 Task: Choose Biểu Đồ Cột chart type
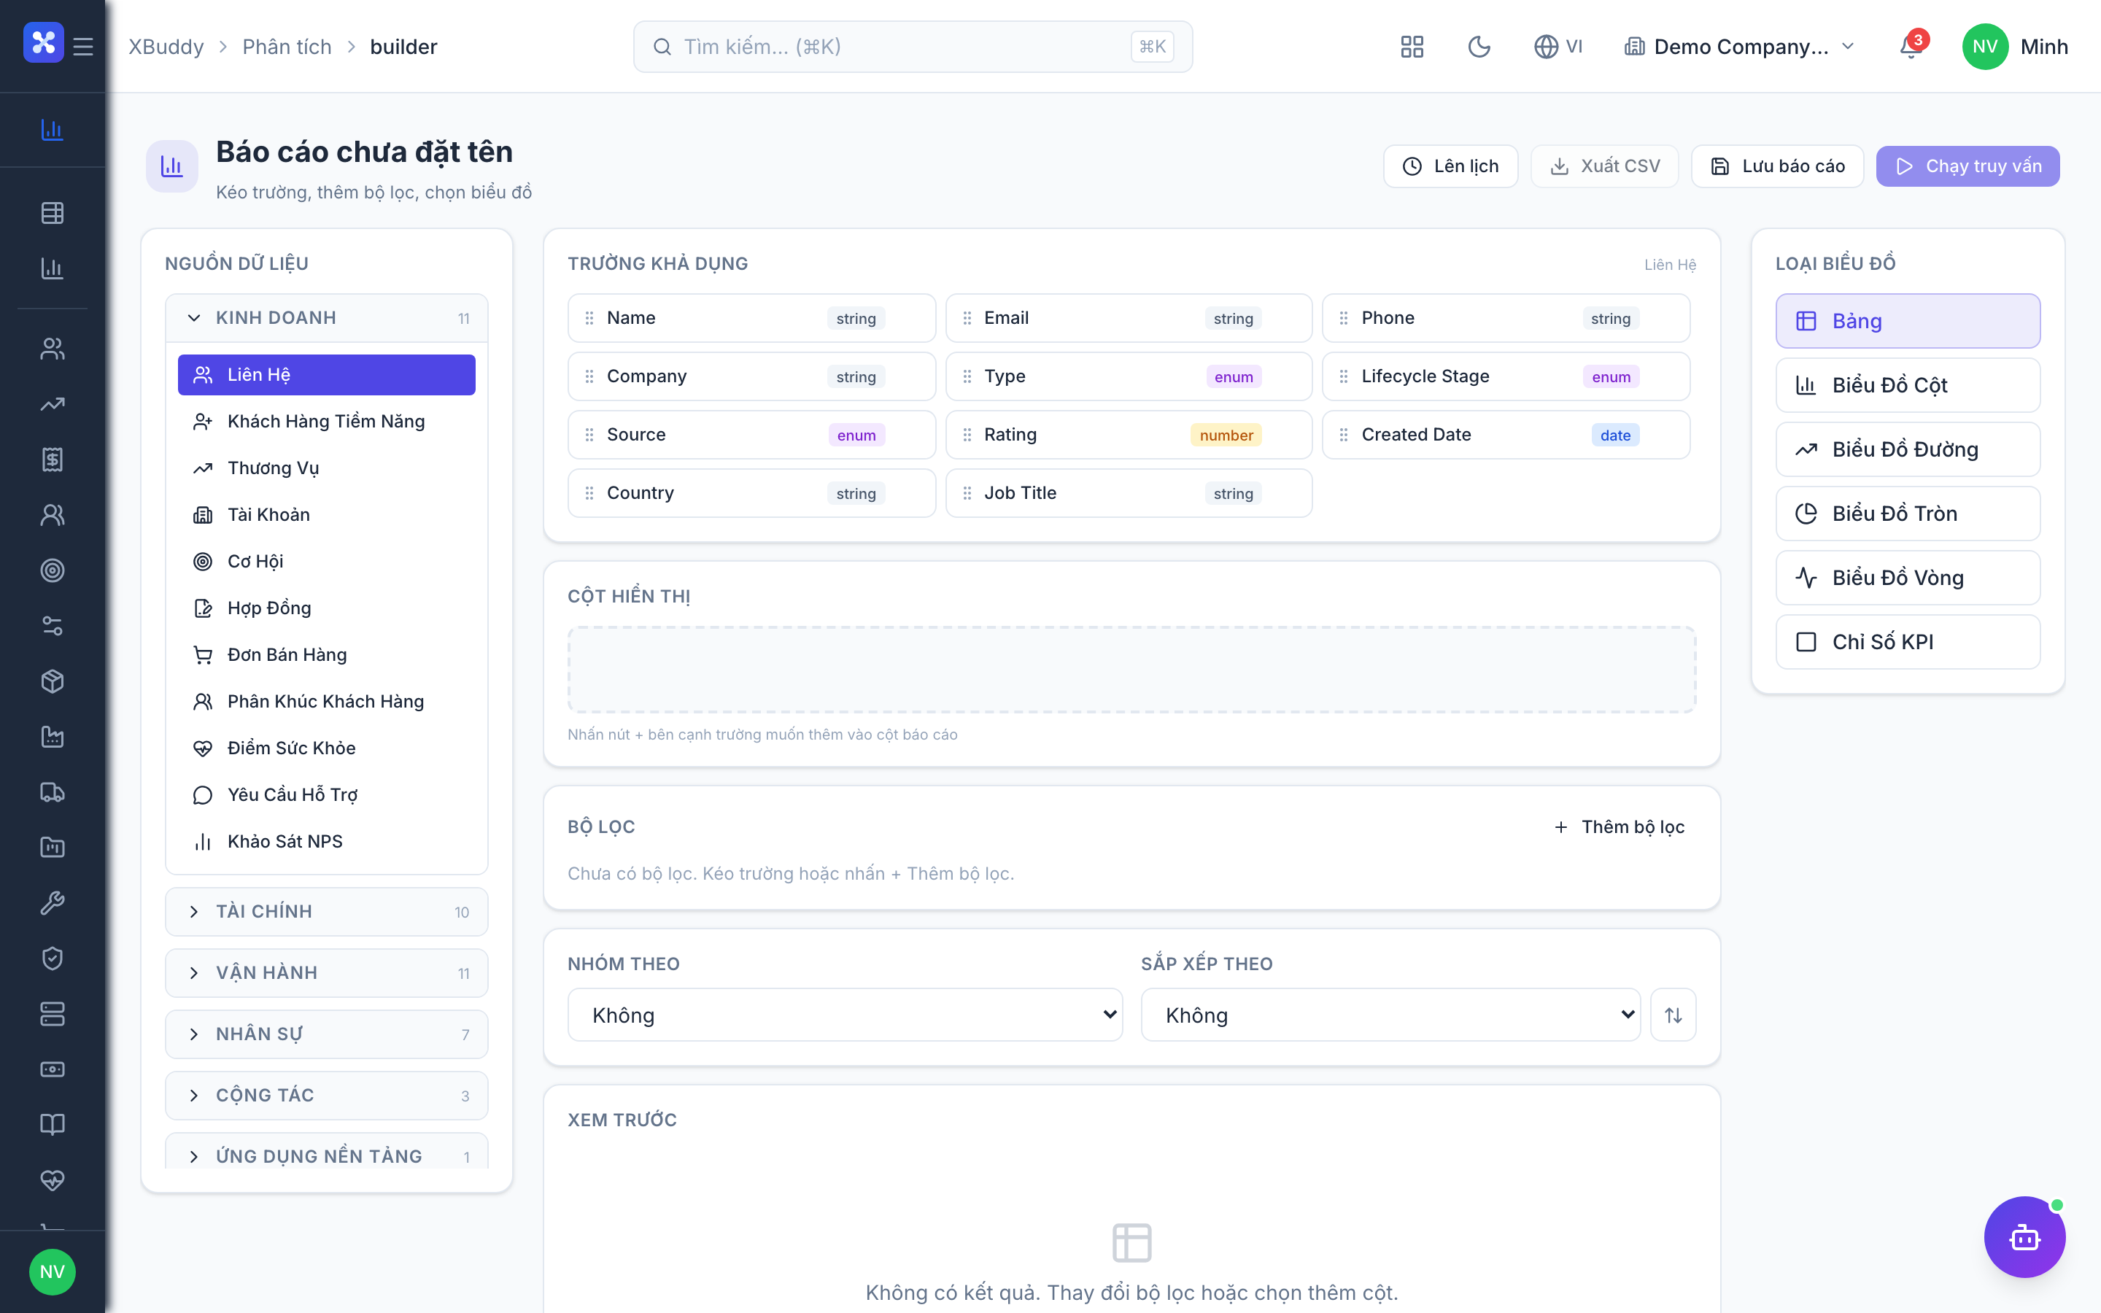(x=1908, y=386)
